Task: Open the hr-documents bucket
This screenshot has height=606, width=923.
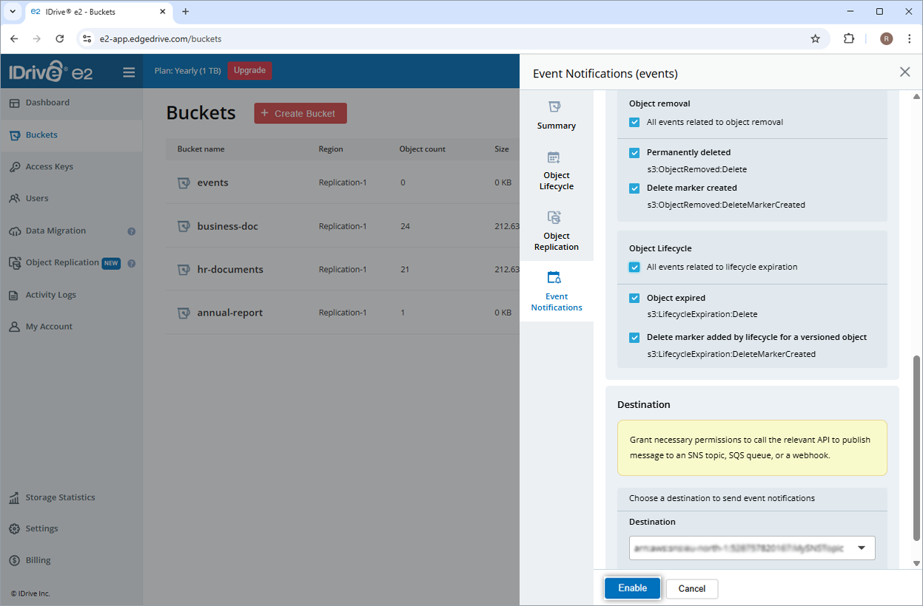Action: (x=230, y=270)
